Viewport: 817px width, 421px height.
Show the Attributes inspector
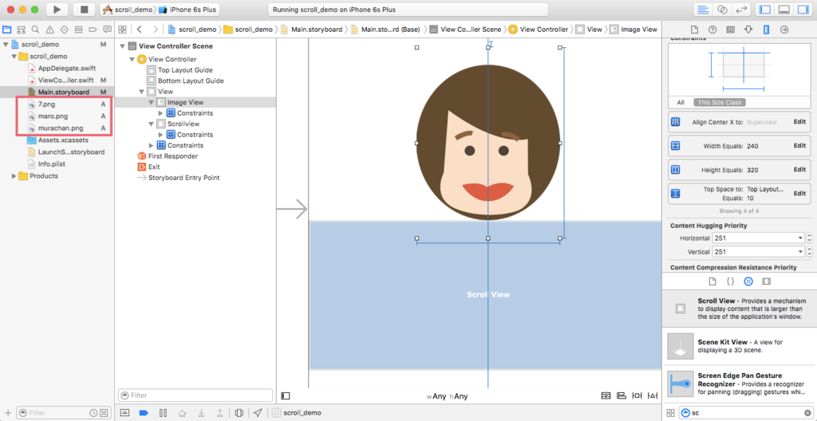click(x=748, y=30)
